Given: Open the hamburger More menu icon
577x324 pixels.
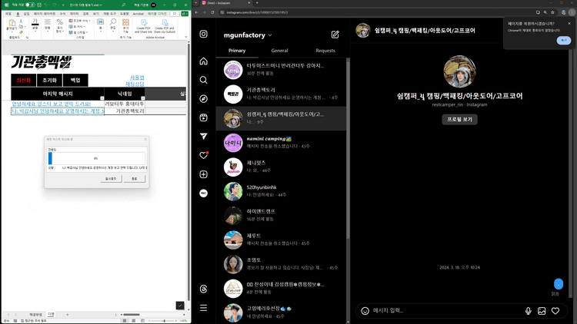Looking at the screenshot, I should click(x=204, y=308).
